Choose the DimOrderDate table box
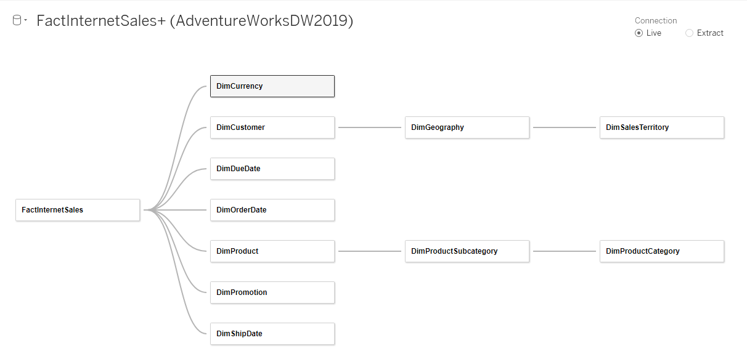Image resolution: width=747 pixels, height=359 pixels. 272,210
